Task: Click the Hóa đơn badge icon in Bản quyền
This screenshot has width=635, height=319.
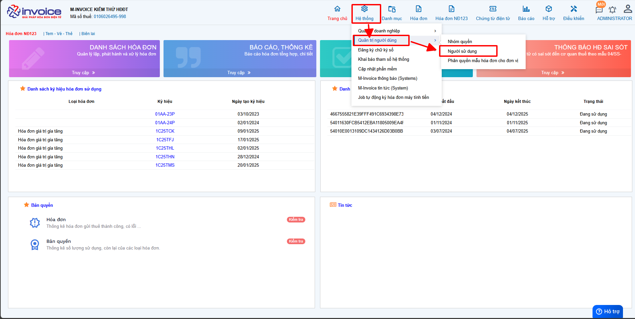Action: coord(35,223)
